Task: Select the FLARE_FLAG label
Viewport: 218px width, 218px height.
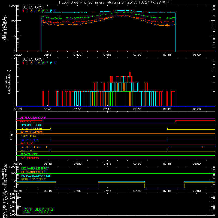Action: click(28, 136)
